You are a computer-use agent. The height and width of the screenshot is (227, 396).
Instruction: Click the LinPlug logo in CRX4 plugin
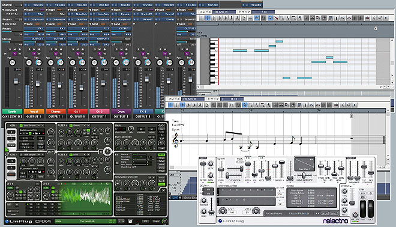click(19, 221)
